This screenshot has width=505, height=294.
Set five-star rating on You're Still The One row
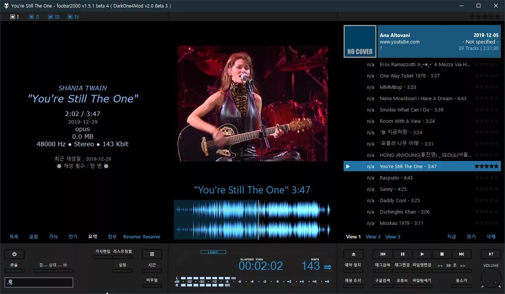(x=486, y=166)
